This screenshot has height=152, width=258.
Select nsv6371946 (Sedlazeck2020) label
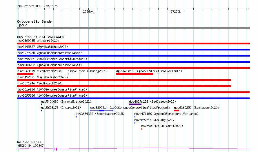40,83
